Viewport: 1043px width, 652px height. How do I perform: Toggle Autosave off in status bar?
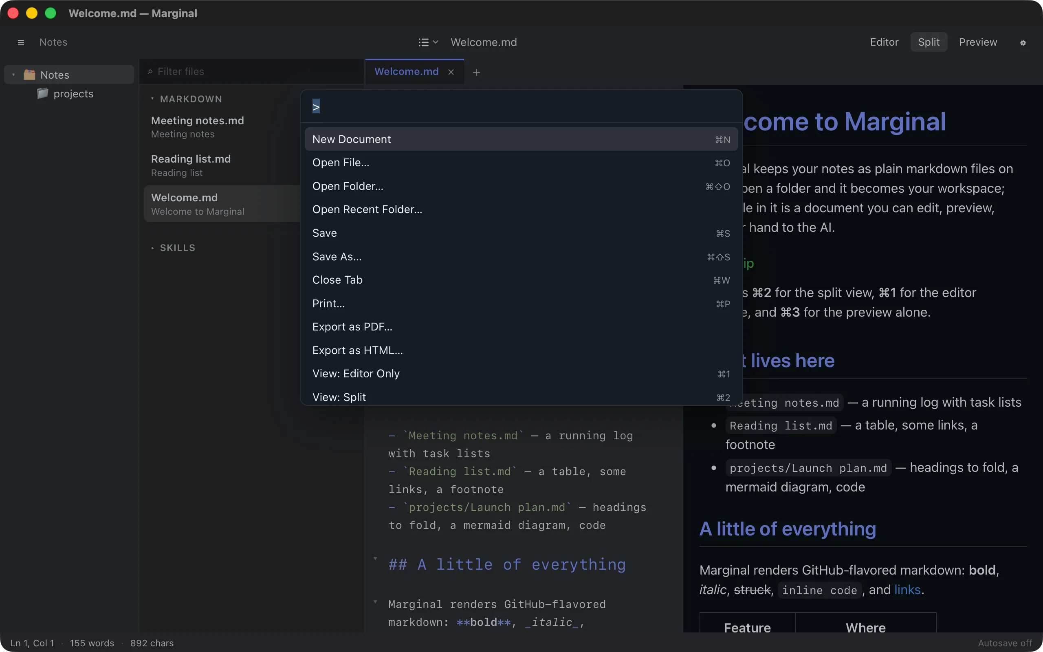[x=1005, y=643]
